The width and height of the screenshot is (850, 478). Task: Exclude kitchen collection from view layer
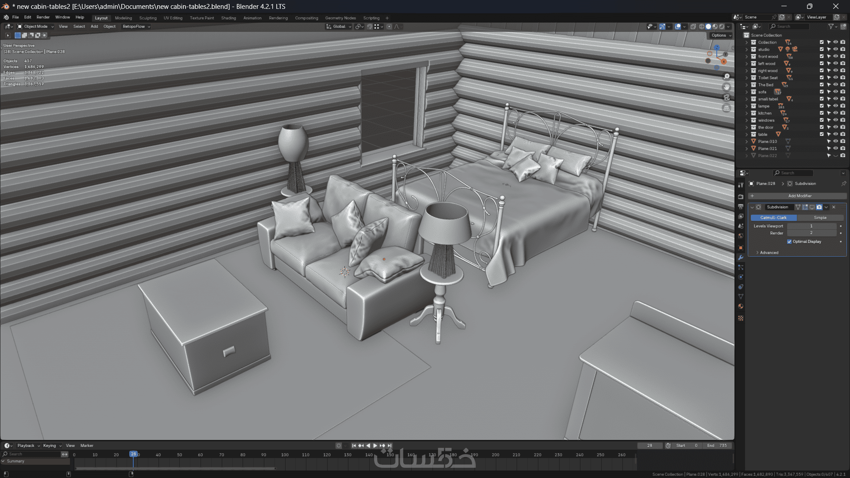(822, 113)
